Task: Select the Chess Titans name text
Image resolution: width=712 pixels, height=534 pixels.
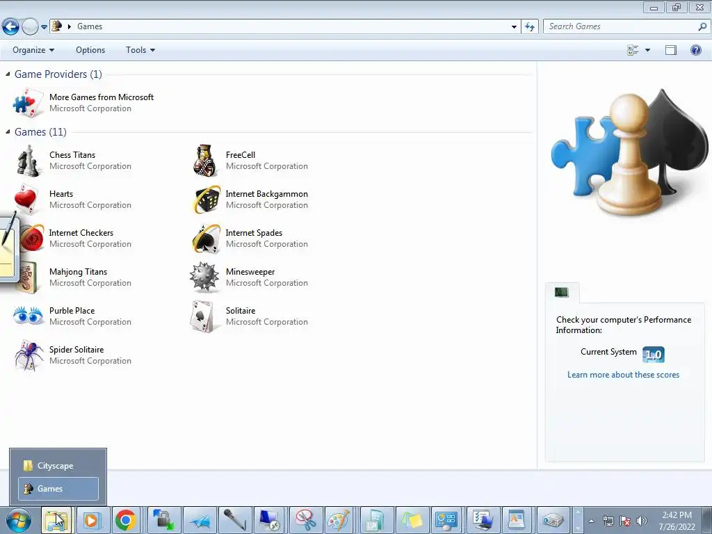Action: tap(72, 155)
